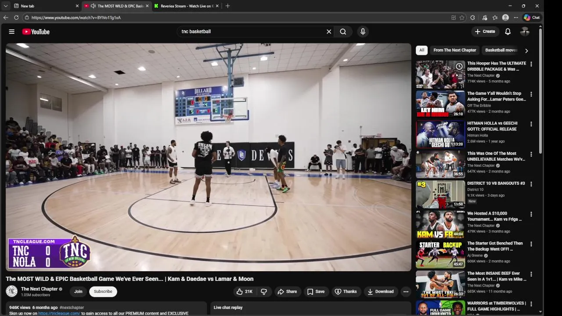Open the YouTube guide hamburger menu
Image resolution: width=562 pixels, height=316 pixels.
click(x=12, y=32)
